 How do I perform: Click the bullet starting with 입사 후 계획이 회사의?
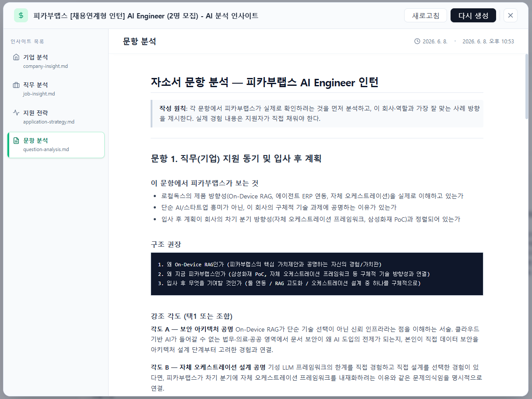[x=310, y=219]
